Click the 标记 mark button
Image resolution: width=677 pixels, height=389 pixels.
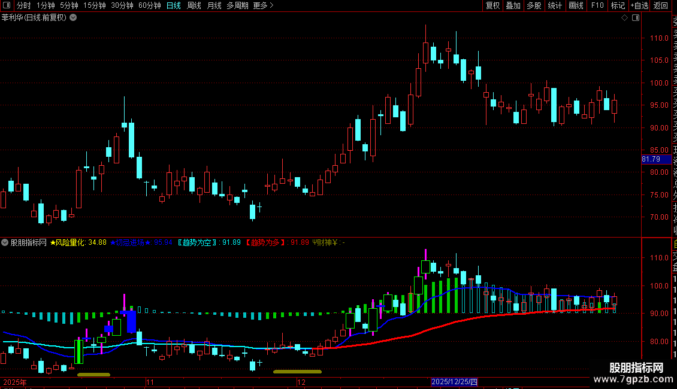618,5
